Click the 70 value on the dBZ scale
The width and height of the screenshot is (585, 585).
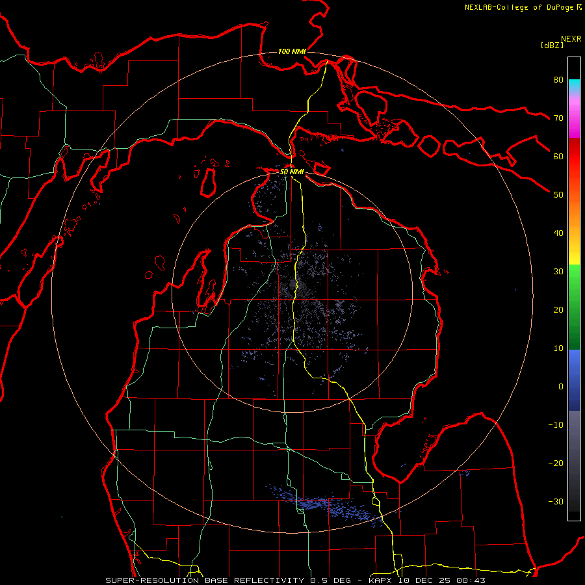[x=558, y=118]
